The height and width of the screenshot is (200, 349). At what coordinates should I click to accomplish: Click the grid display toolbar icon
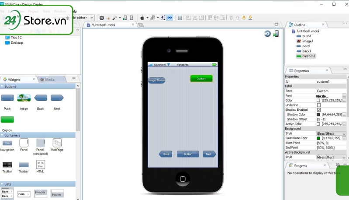(180, 18)
